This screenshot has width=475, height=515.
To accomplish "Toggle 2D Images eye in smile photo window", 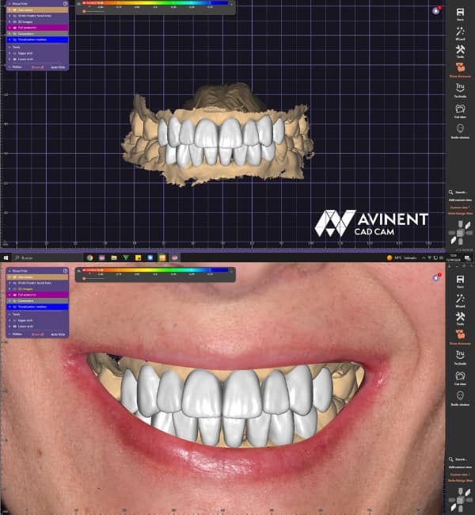I will point(15,288).
